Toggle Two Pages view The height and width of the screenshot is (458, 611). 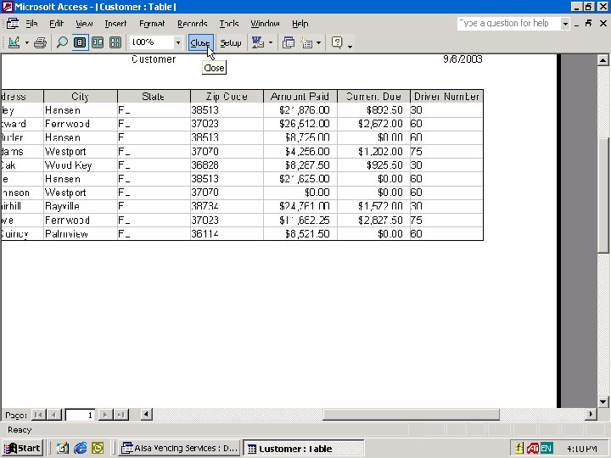98,42
